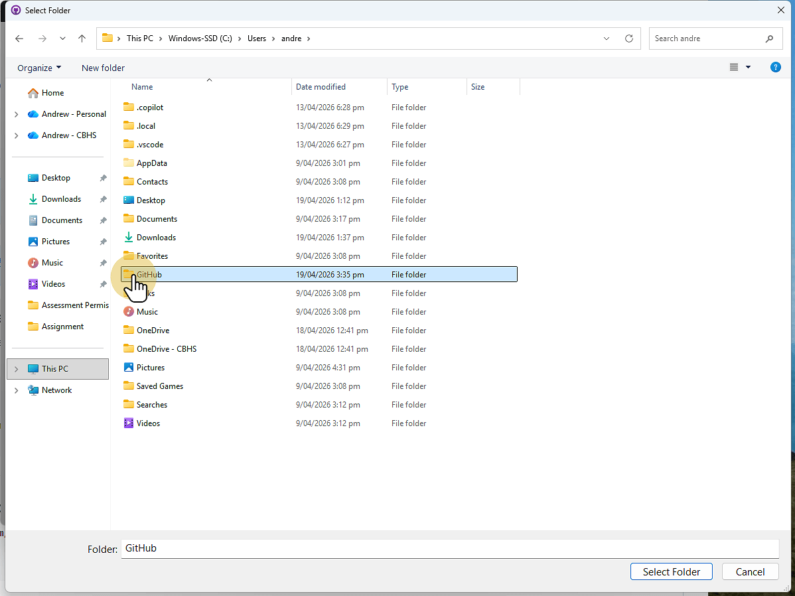Viewport: 795px width, 596px height.
Task: Unpin Downloads from Quick access
Action: coord(103,198)
